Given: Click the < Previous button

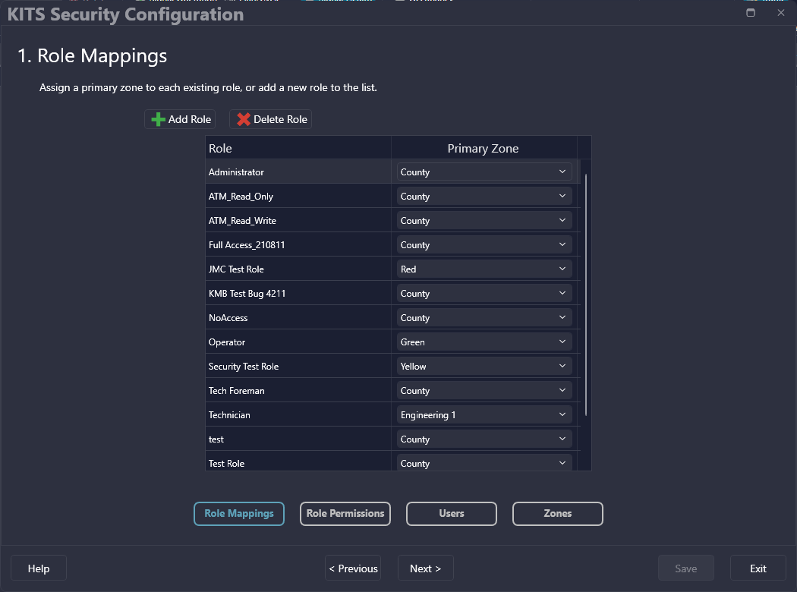Looking at the screenshot, I should 353,568.
